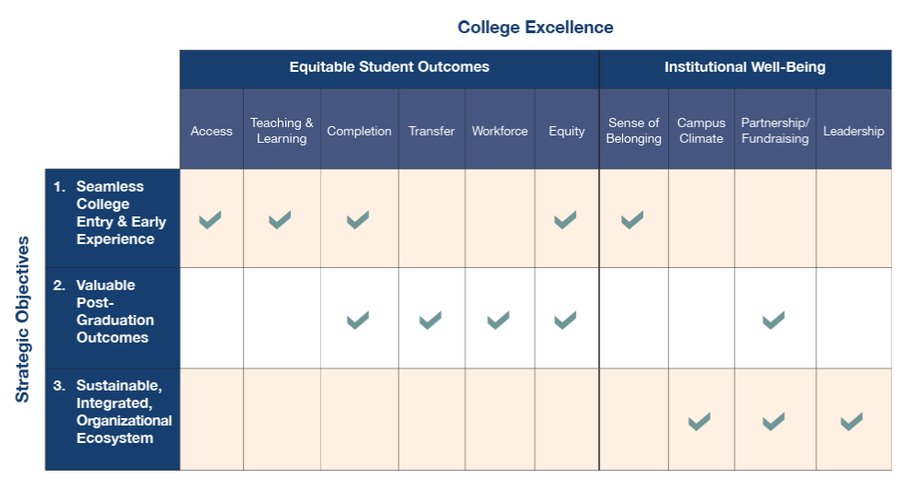Click Valuable Post-Graduation Outcomes row label
The height and width of the screenshot is (490, 912).
click(x=113, y=311)
